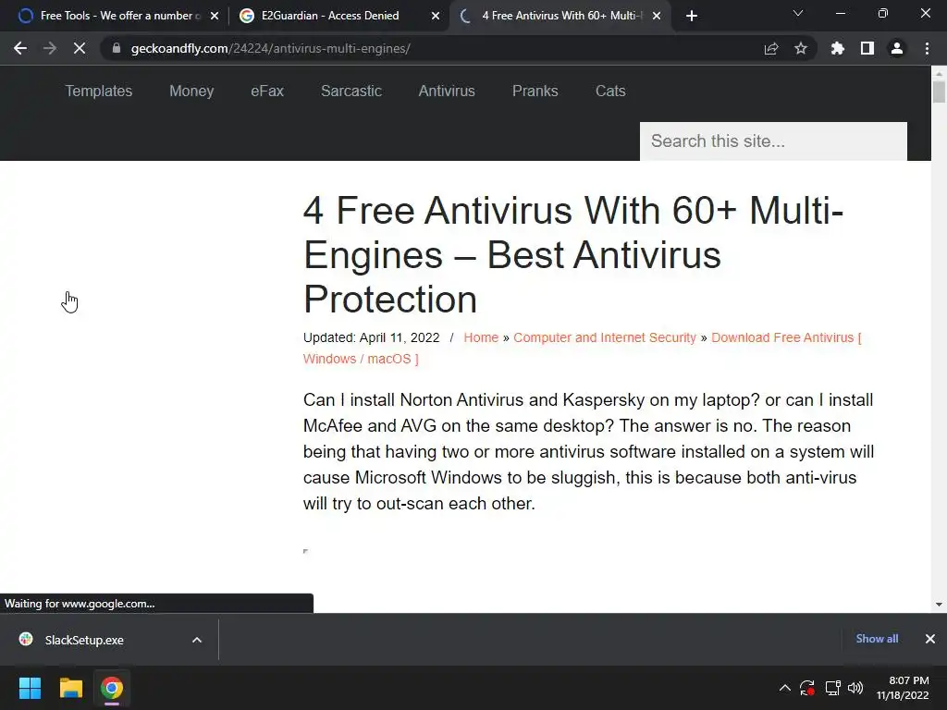Open a new tab

[x=692, y=16]
